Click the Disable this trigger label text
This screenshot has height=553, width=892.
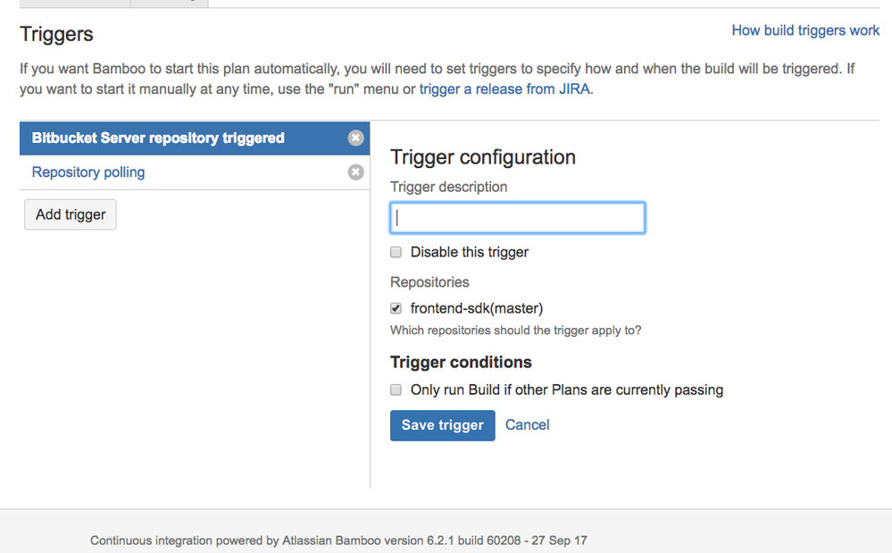pyautogui.click(x=470, y=252)
